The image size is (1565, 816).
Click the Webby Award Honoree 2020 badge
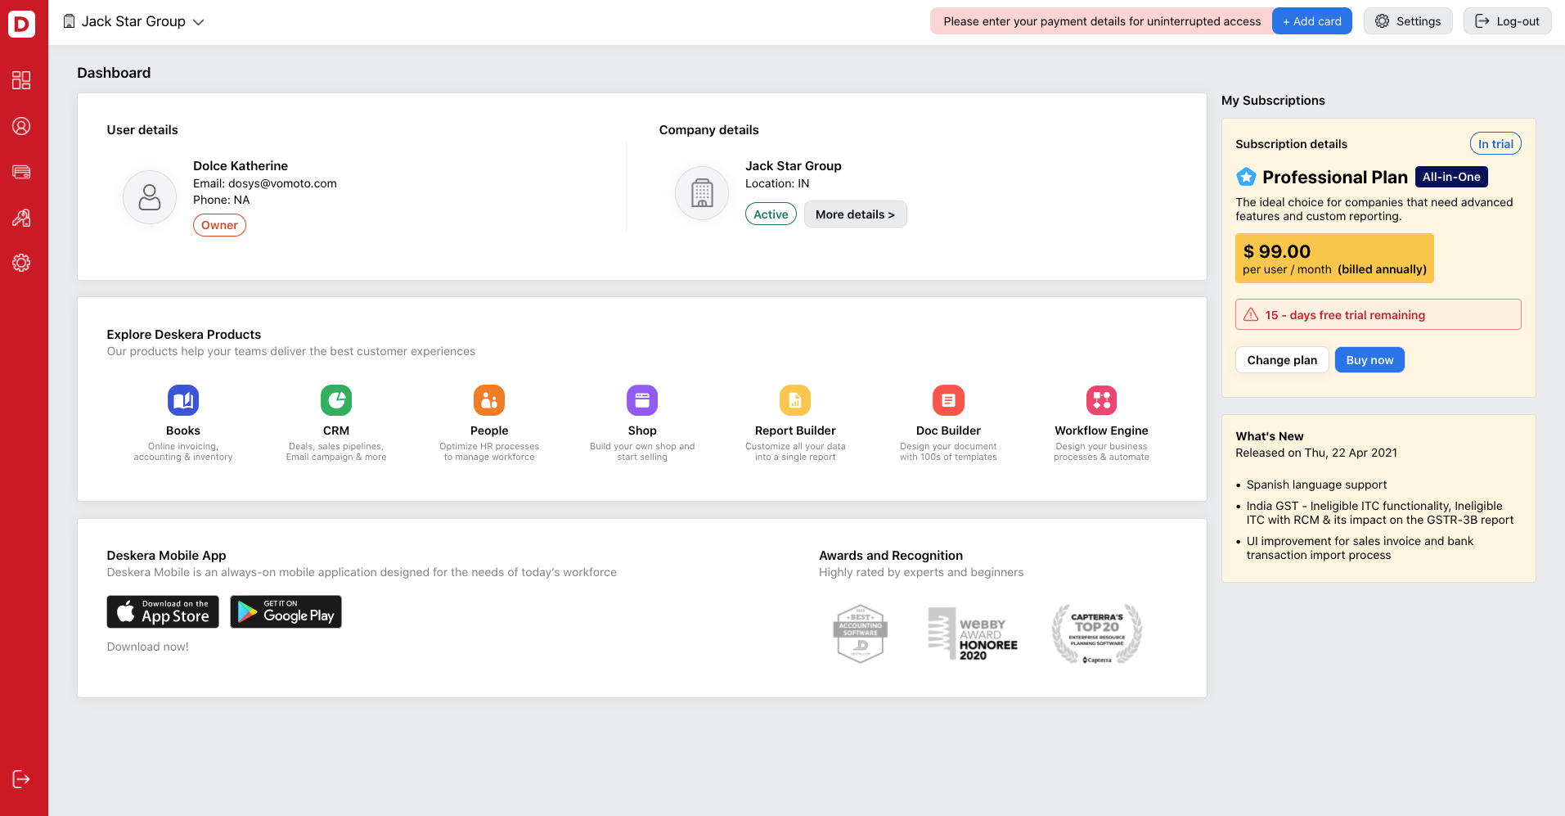973,633
